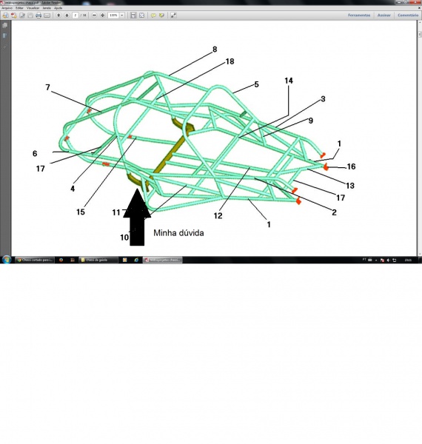Click the Print document icon
The width and height of the screenshot is (422, 444).
point(38,16)
